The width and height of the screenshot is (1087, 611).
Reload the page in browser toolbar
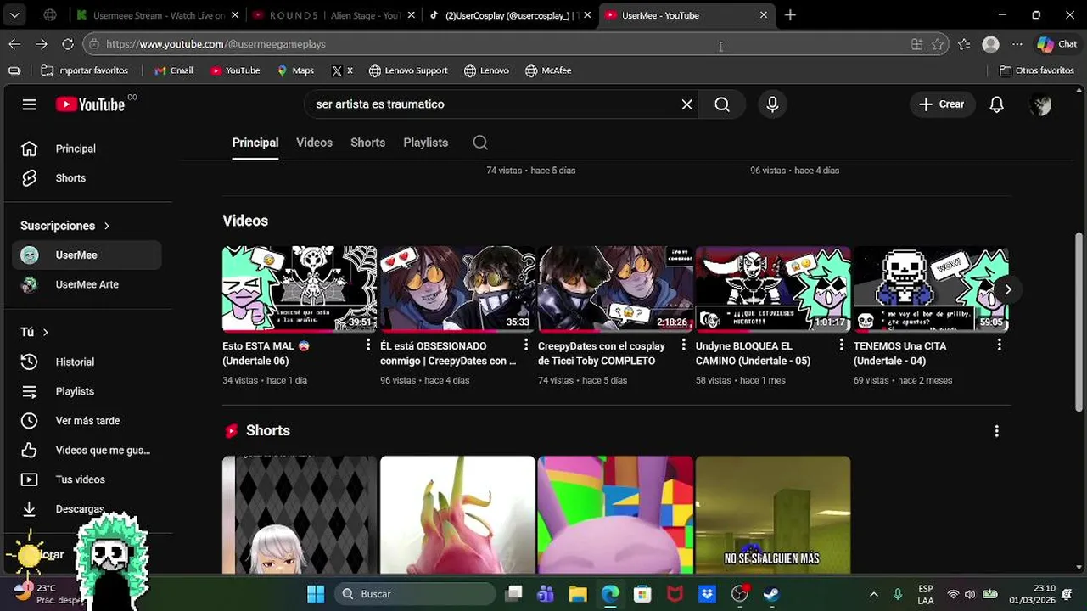(68, 44)
